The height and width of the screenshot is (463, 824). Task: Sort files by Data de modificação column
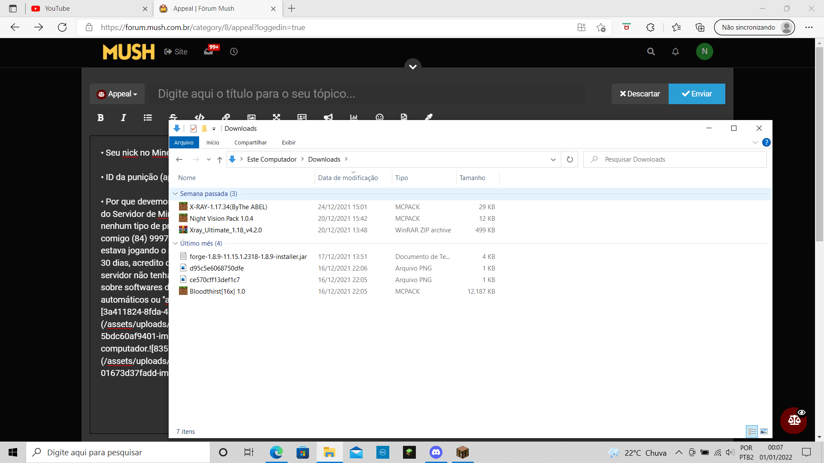coord(348,178)
